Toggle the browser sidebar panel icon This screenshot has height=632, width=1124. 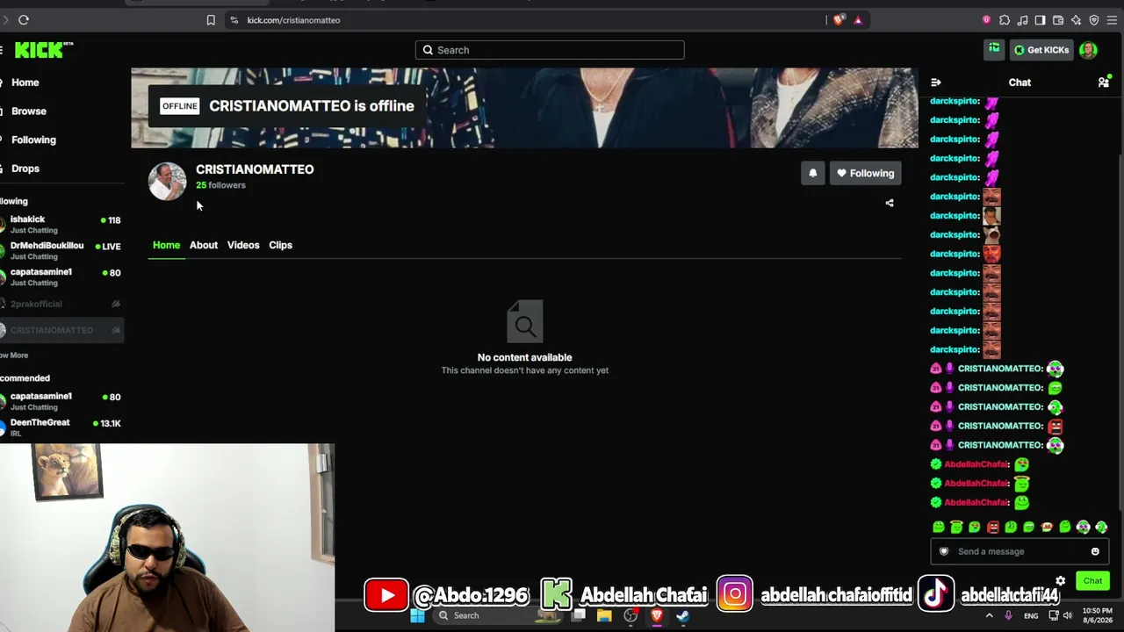(x=1040, y=20)
